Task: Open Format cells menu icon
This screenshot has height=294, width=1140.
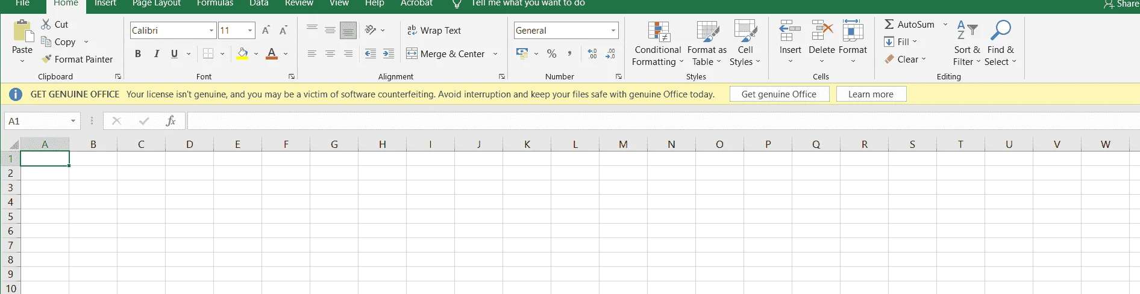Action: (853, 30)
